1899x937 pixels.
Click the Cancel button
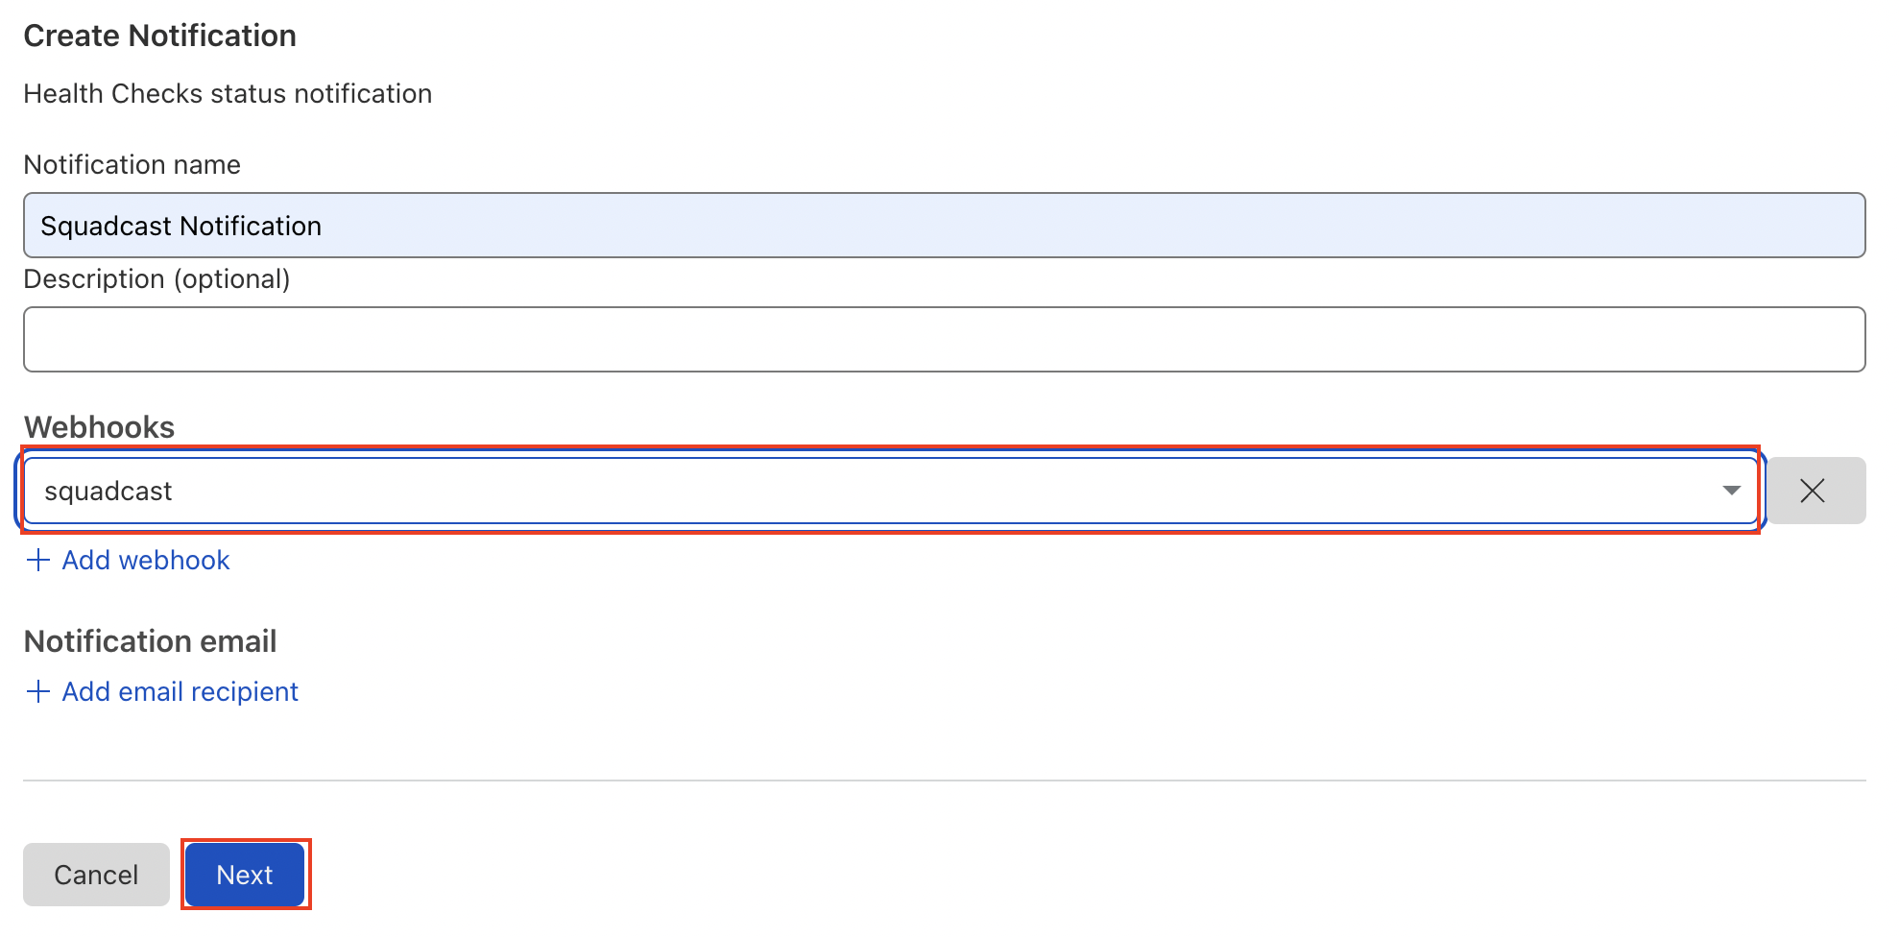96,875
